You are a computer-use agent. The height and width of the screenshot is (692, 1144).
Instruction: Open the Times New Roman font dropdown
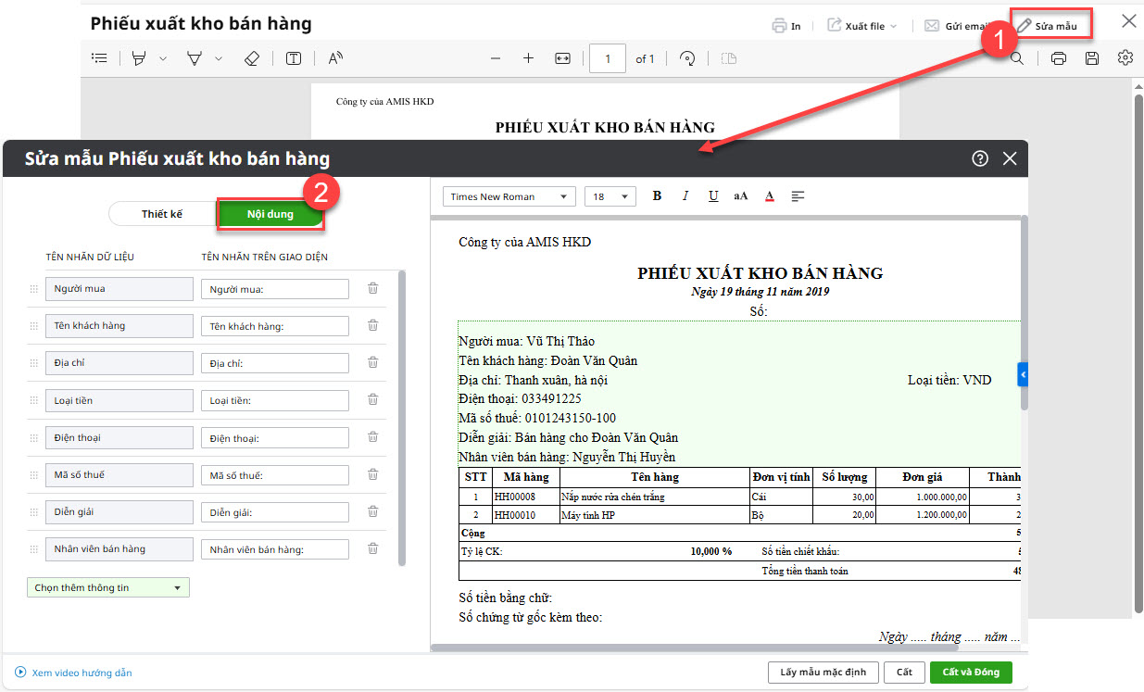[x=509, y=196]
